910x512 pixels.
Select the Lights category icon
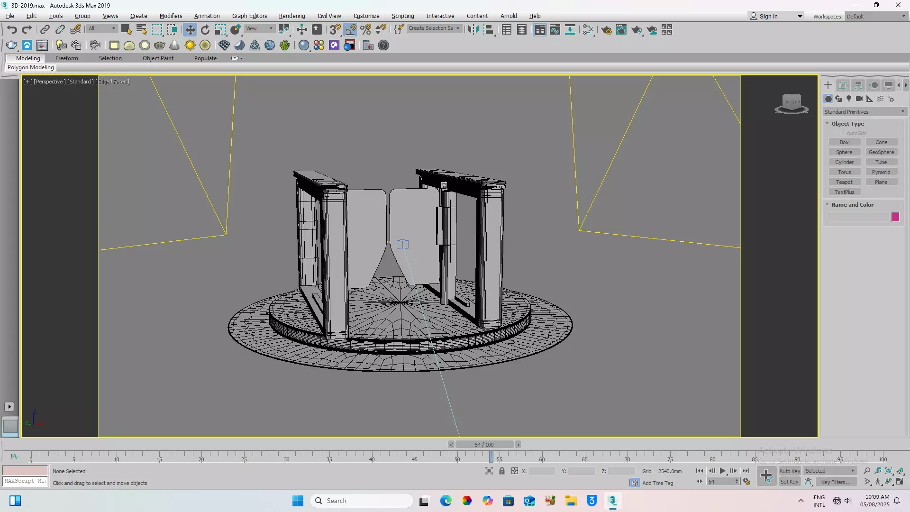(x=849, y=99)
